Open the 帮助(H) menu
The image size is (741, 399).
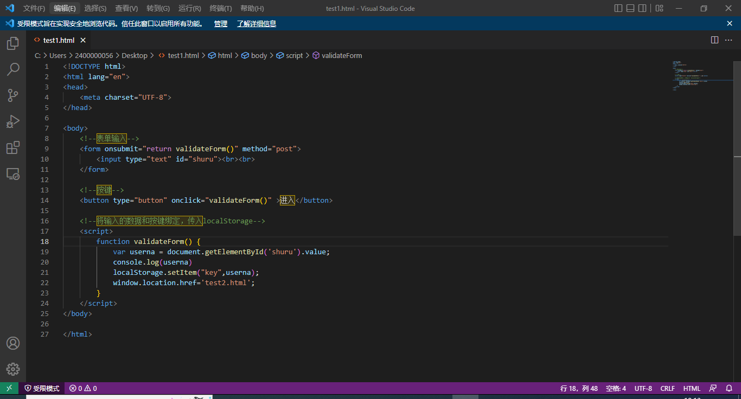click(x=252, y=8)
